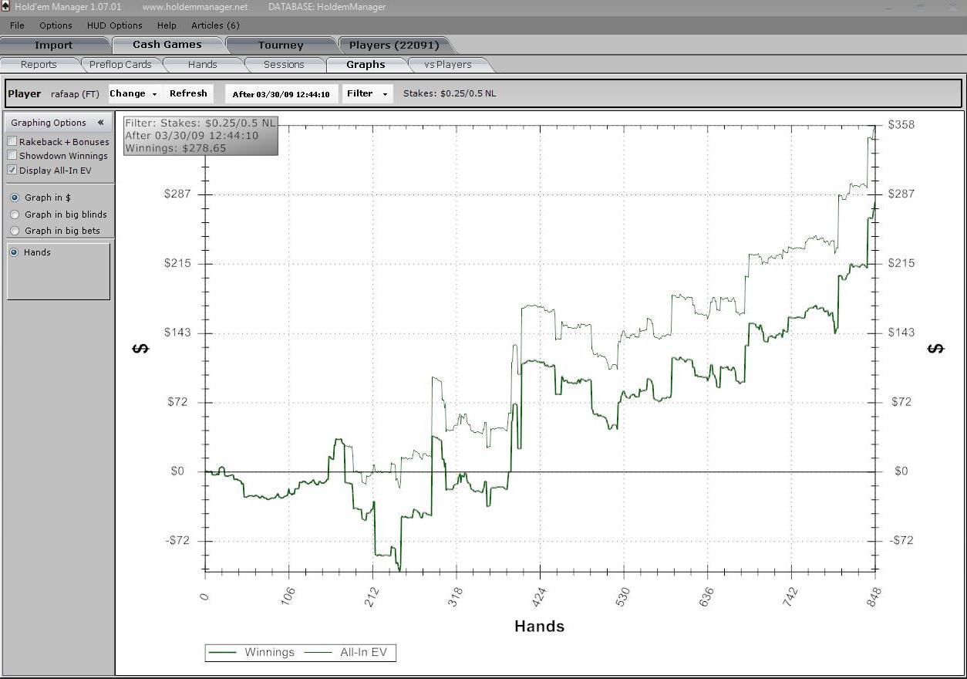Open the Hands sub-tab
The image size is (967, 679).
point(202,65)
